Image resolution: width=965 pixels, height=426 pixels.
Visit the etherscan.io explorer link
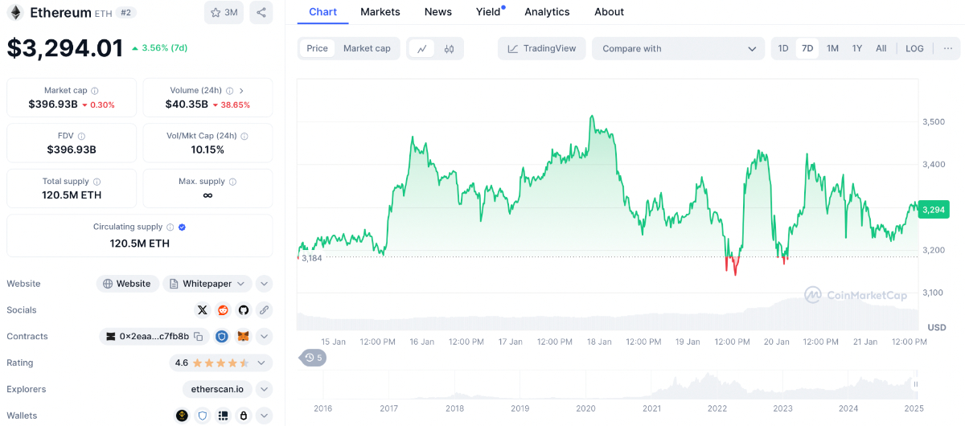click(217, 389)
